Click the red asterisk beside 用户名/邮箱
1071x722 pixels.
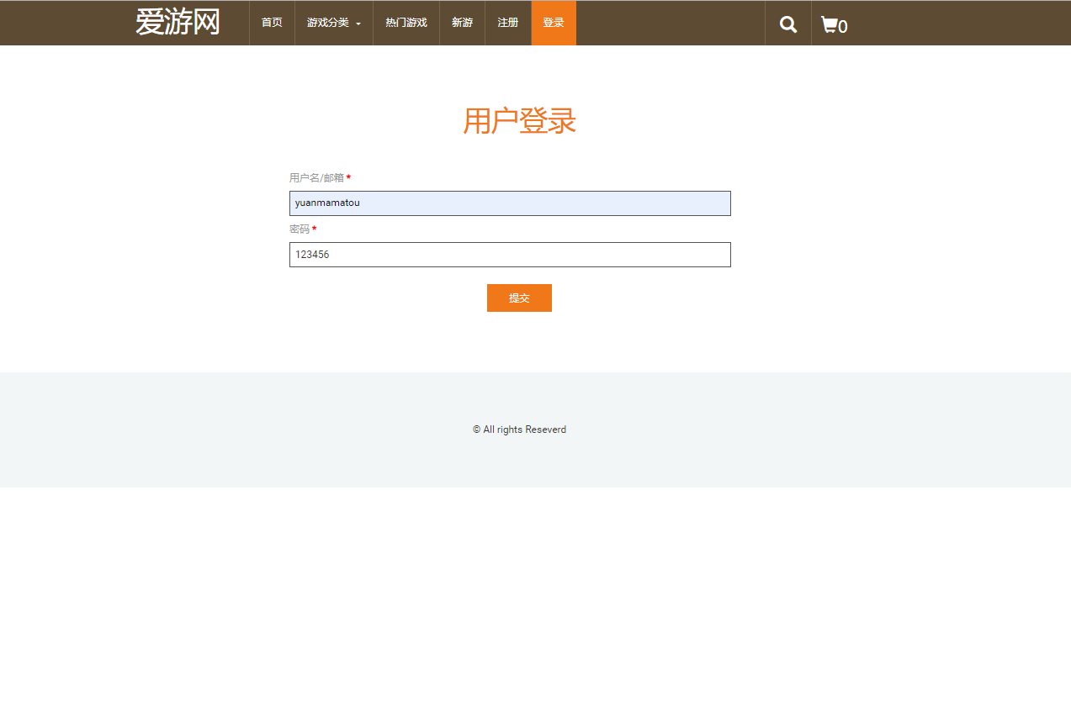[x=348, y=177]
